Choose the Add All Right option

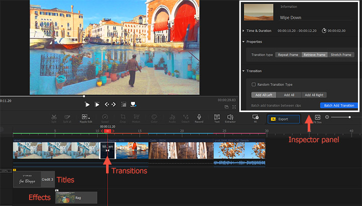coord(314,94)
